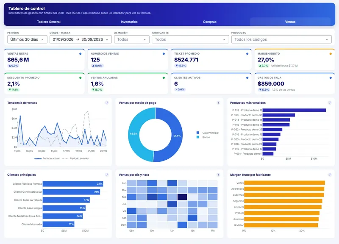
Task: Select the Voltek margin bar
Action: point(284,183)
